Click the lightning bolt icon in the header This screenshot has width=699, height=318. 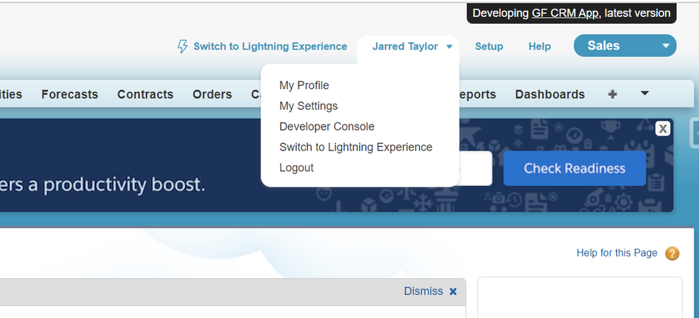click(182, 47)
